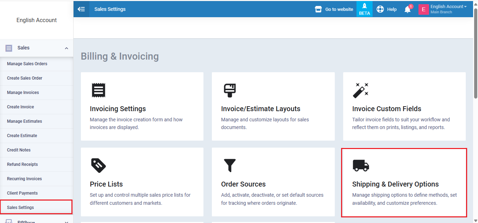Viewport: 478px width, 223px height.
Task: Open the BETA rocket icon
Action: click(x=364, y=9)
